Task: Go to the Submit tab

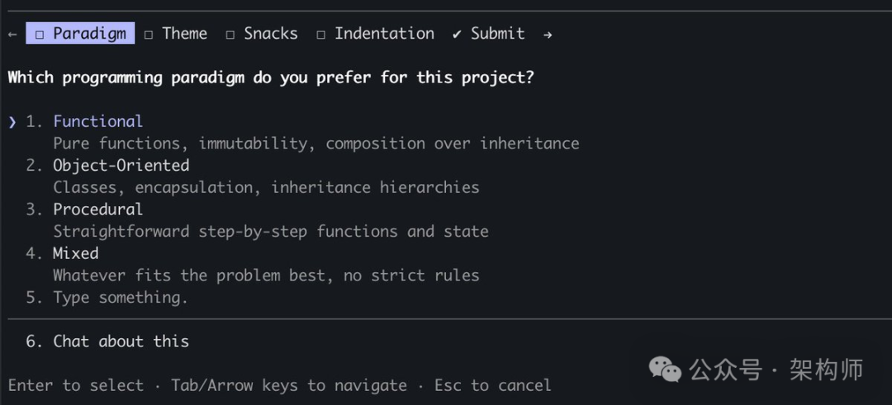Action: click(x=497, y=34)
